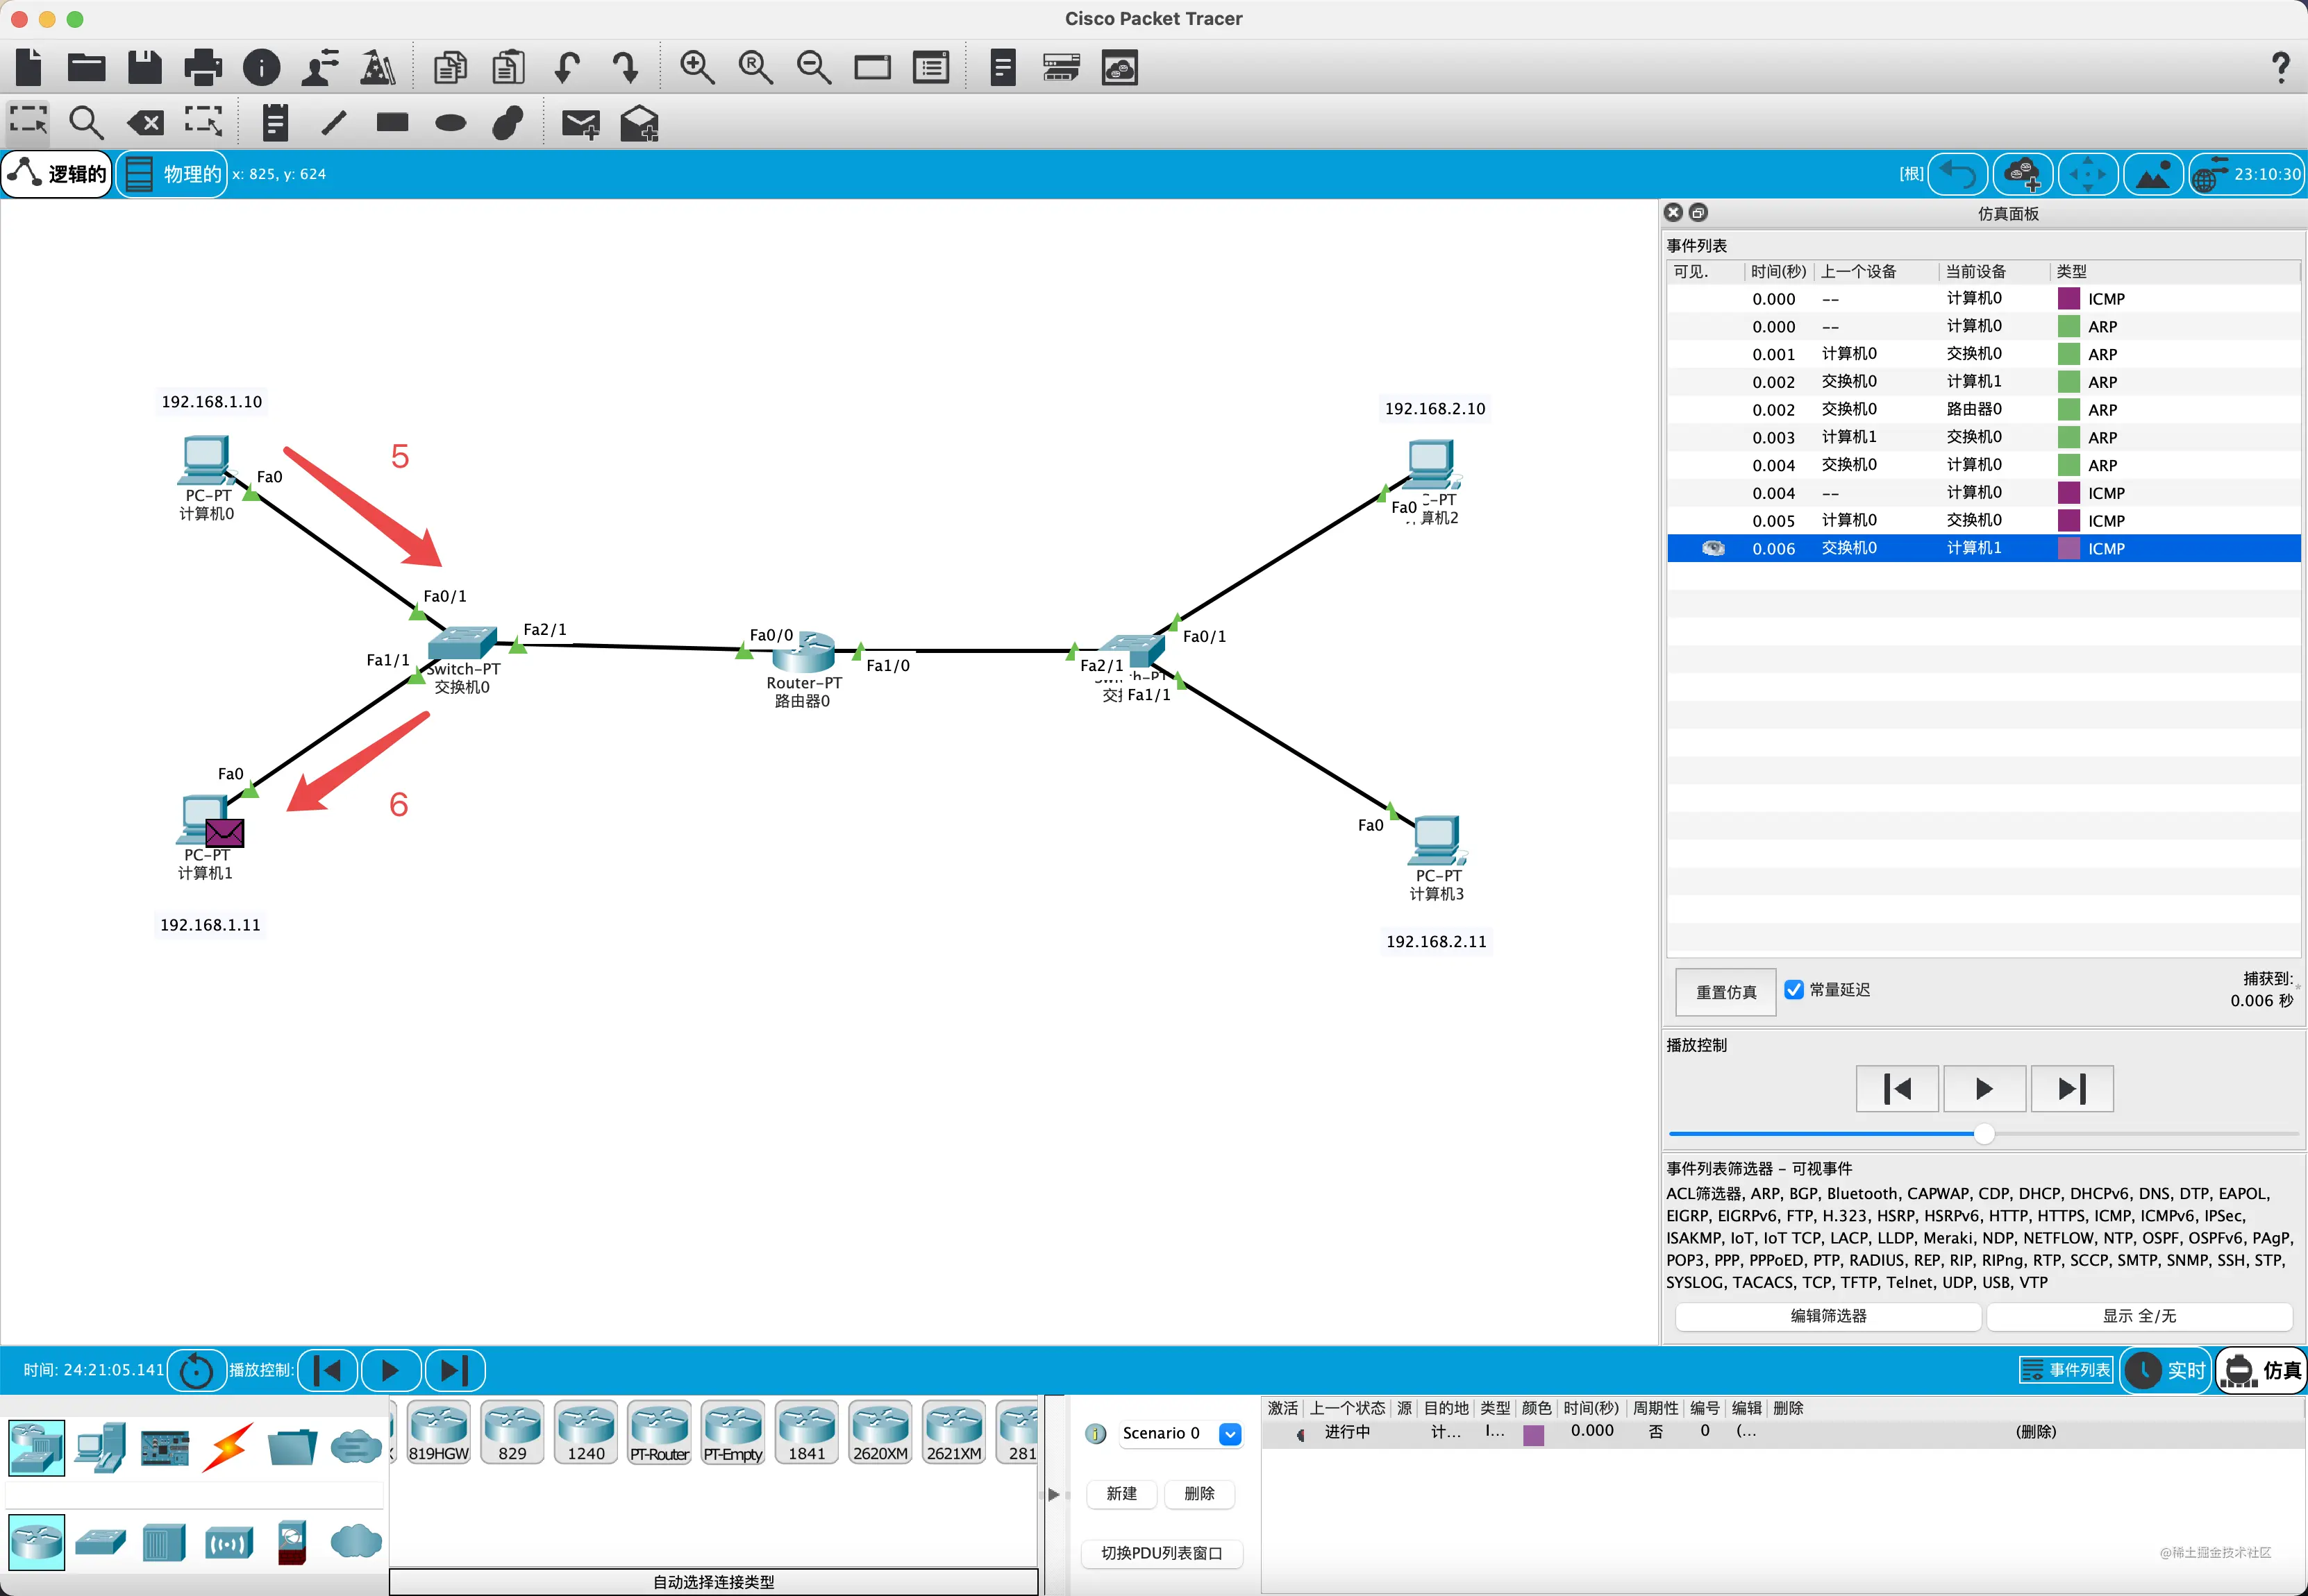Step forward in 仿真面板 playback controls
Viewport: 2308px width, 1596px height.
point(2071,1088)
